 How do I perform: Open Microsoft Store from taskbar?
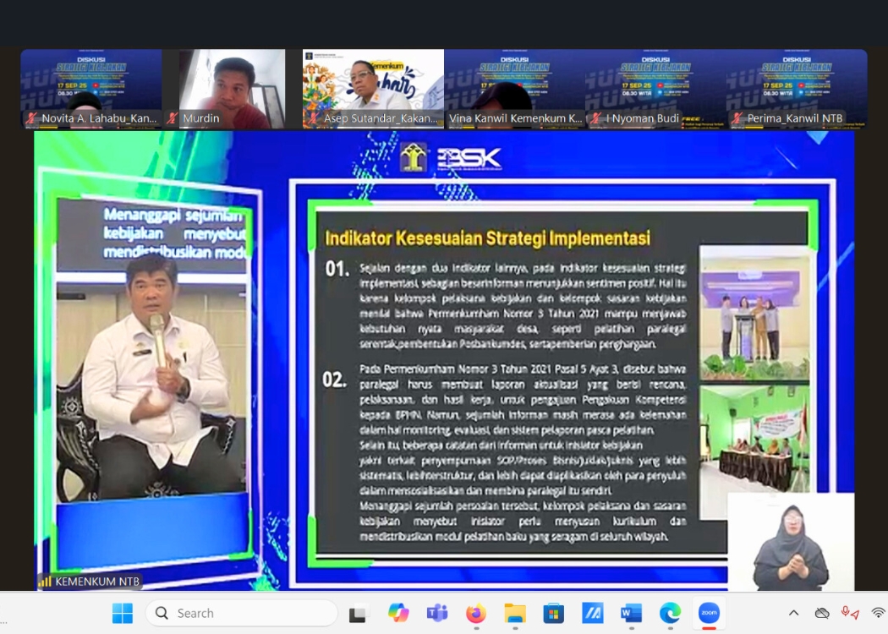coord(553,613)
